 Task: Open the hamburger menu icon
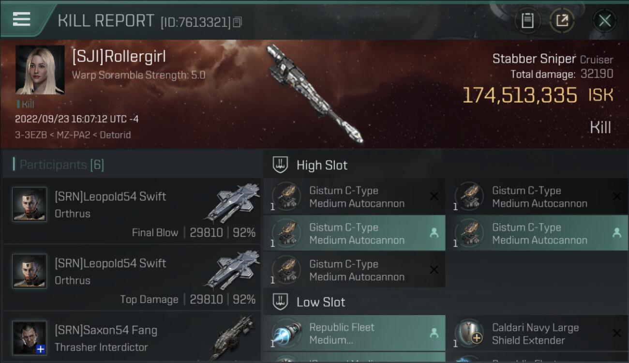click(22, 19)
